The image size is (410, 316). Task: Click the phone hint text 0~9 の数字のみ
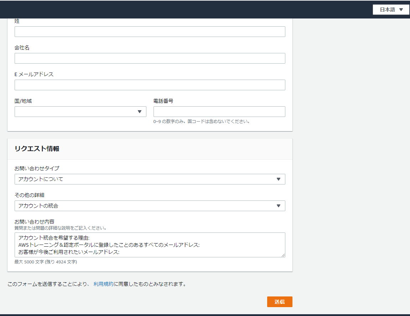[x=202, y=121]
